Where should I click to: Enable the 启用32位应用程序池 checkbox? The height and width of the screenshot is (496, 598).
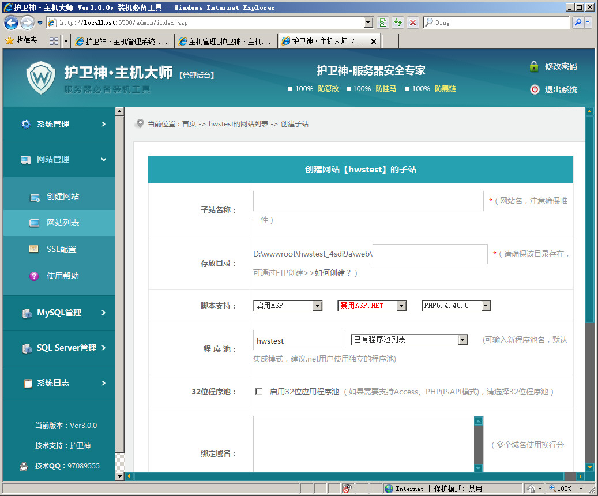pos(259,392)
